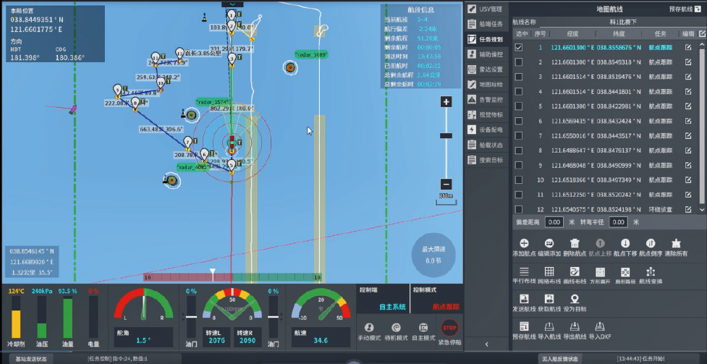Viewport: 707px width, 364px height.
Task: Open the 地图标绘 tab
Action: click(486, 85)
